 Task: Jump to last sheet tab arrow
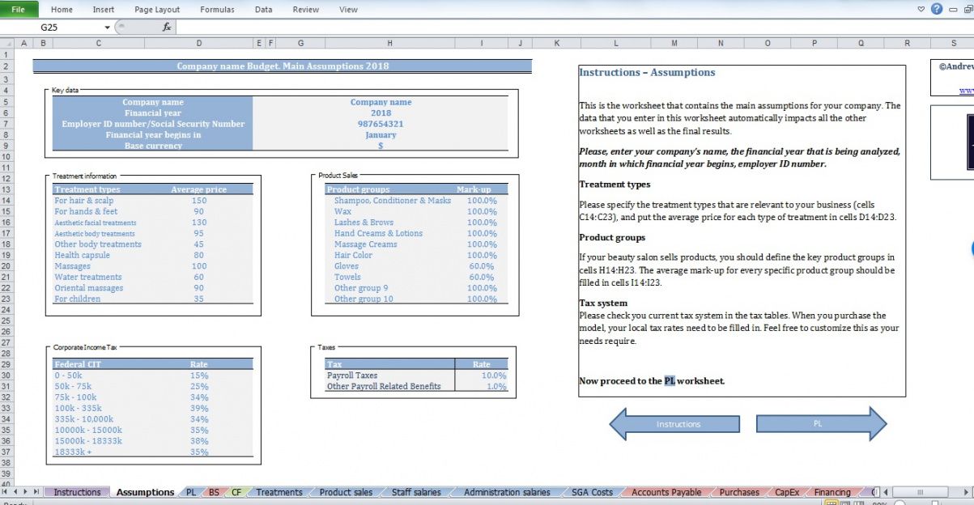pyautogui.click(x=36, y=491)
